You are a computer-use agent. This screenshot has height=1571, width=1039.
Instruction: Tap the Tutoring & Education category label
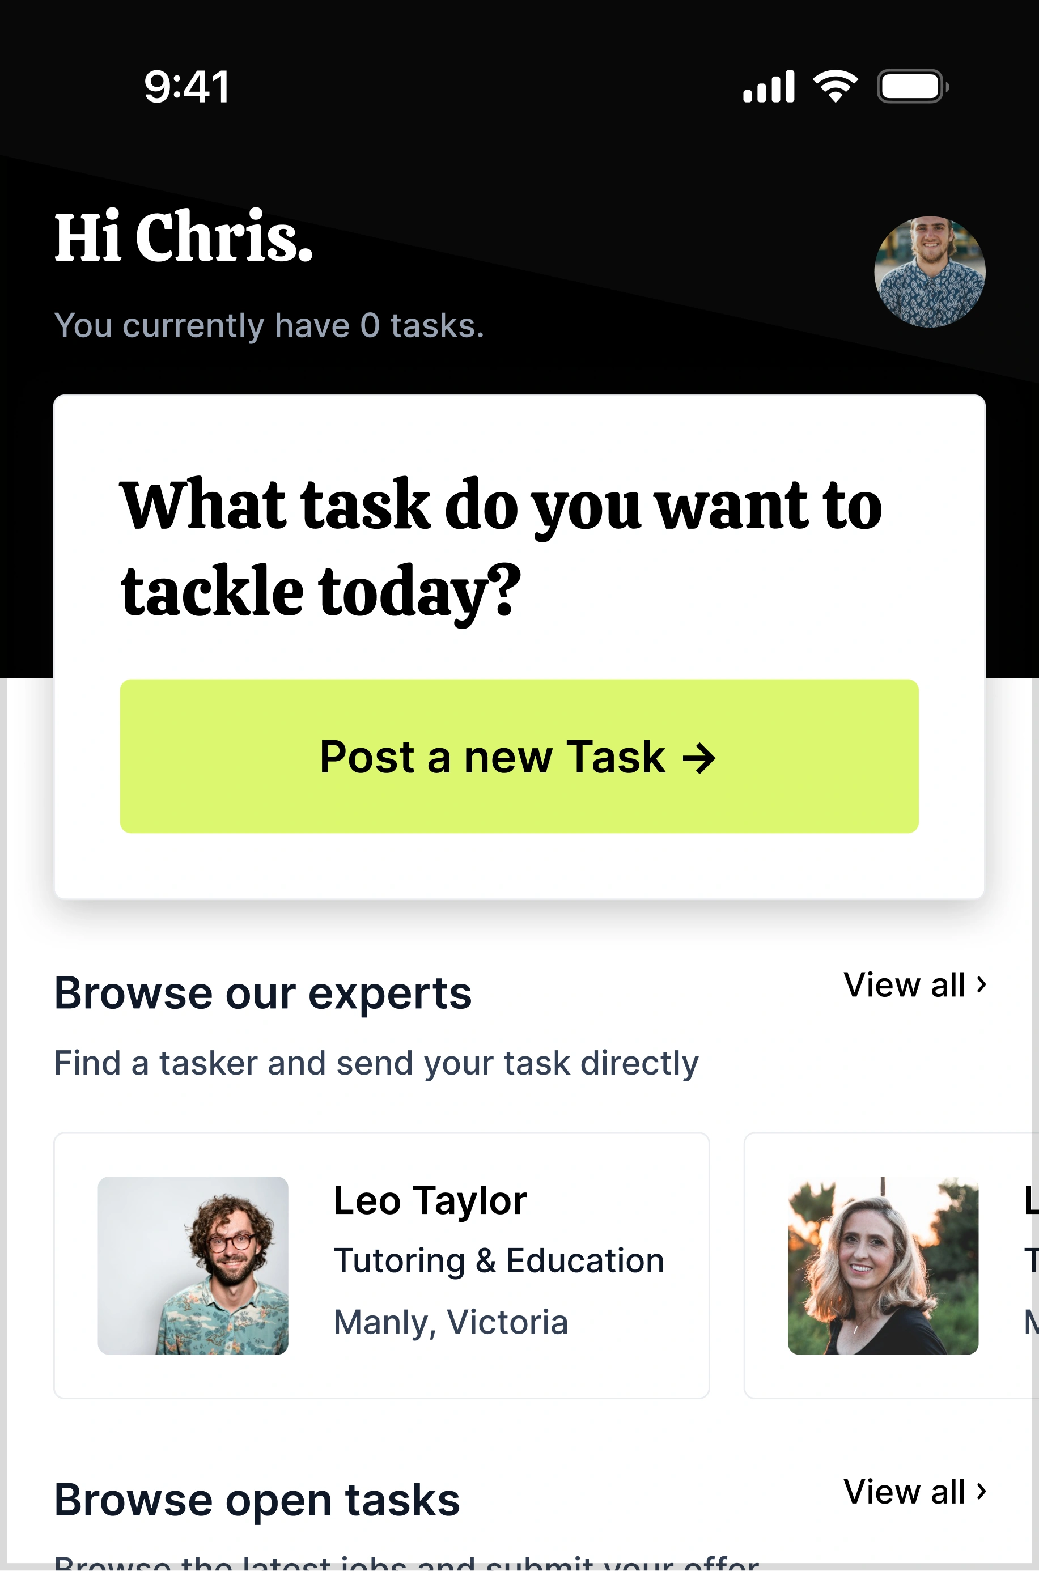[498, 1260]
